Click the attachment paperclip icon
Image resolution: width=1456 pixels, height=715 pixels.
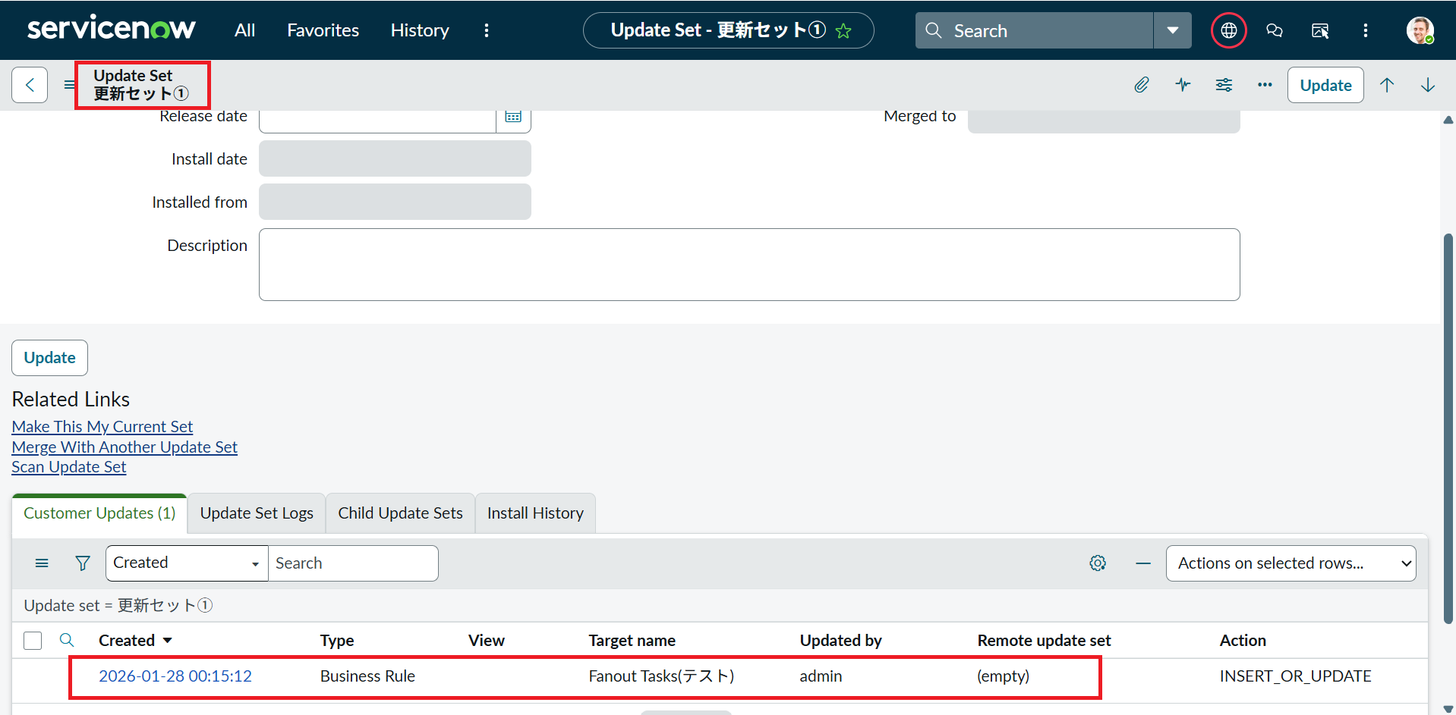point(1141,85)
